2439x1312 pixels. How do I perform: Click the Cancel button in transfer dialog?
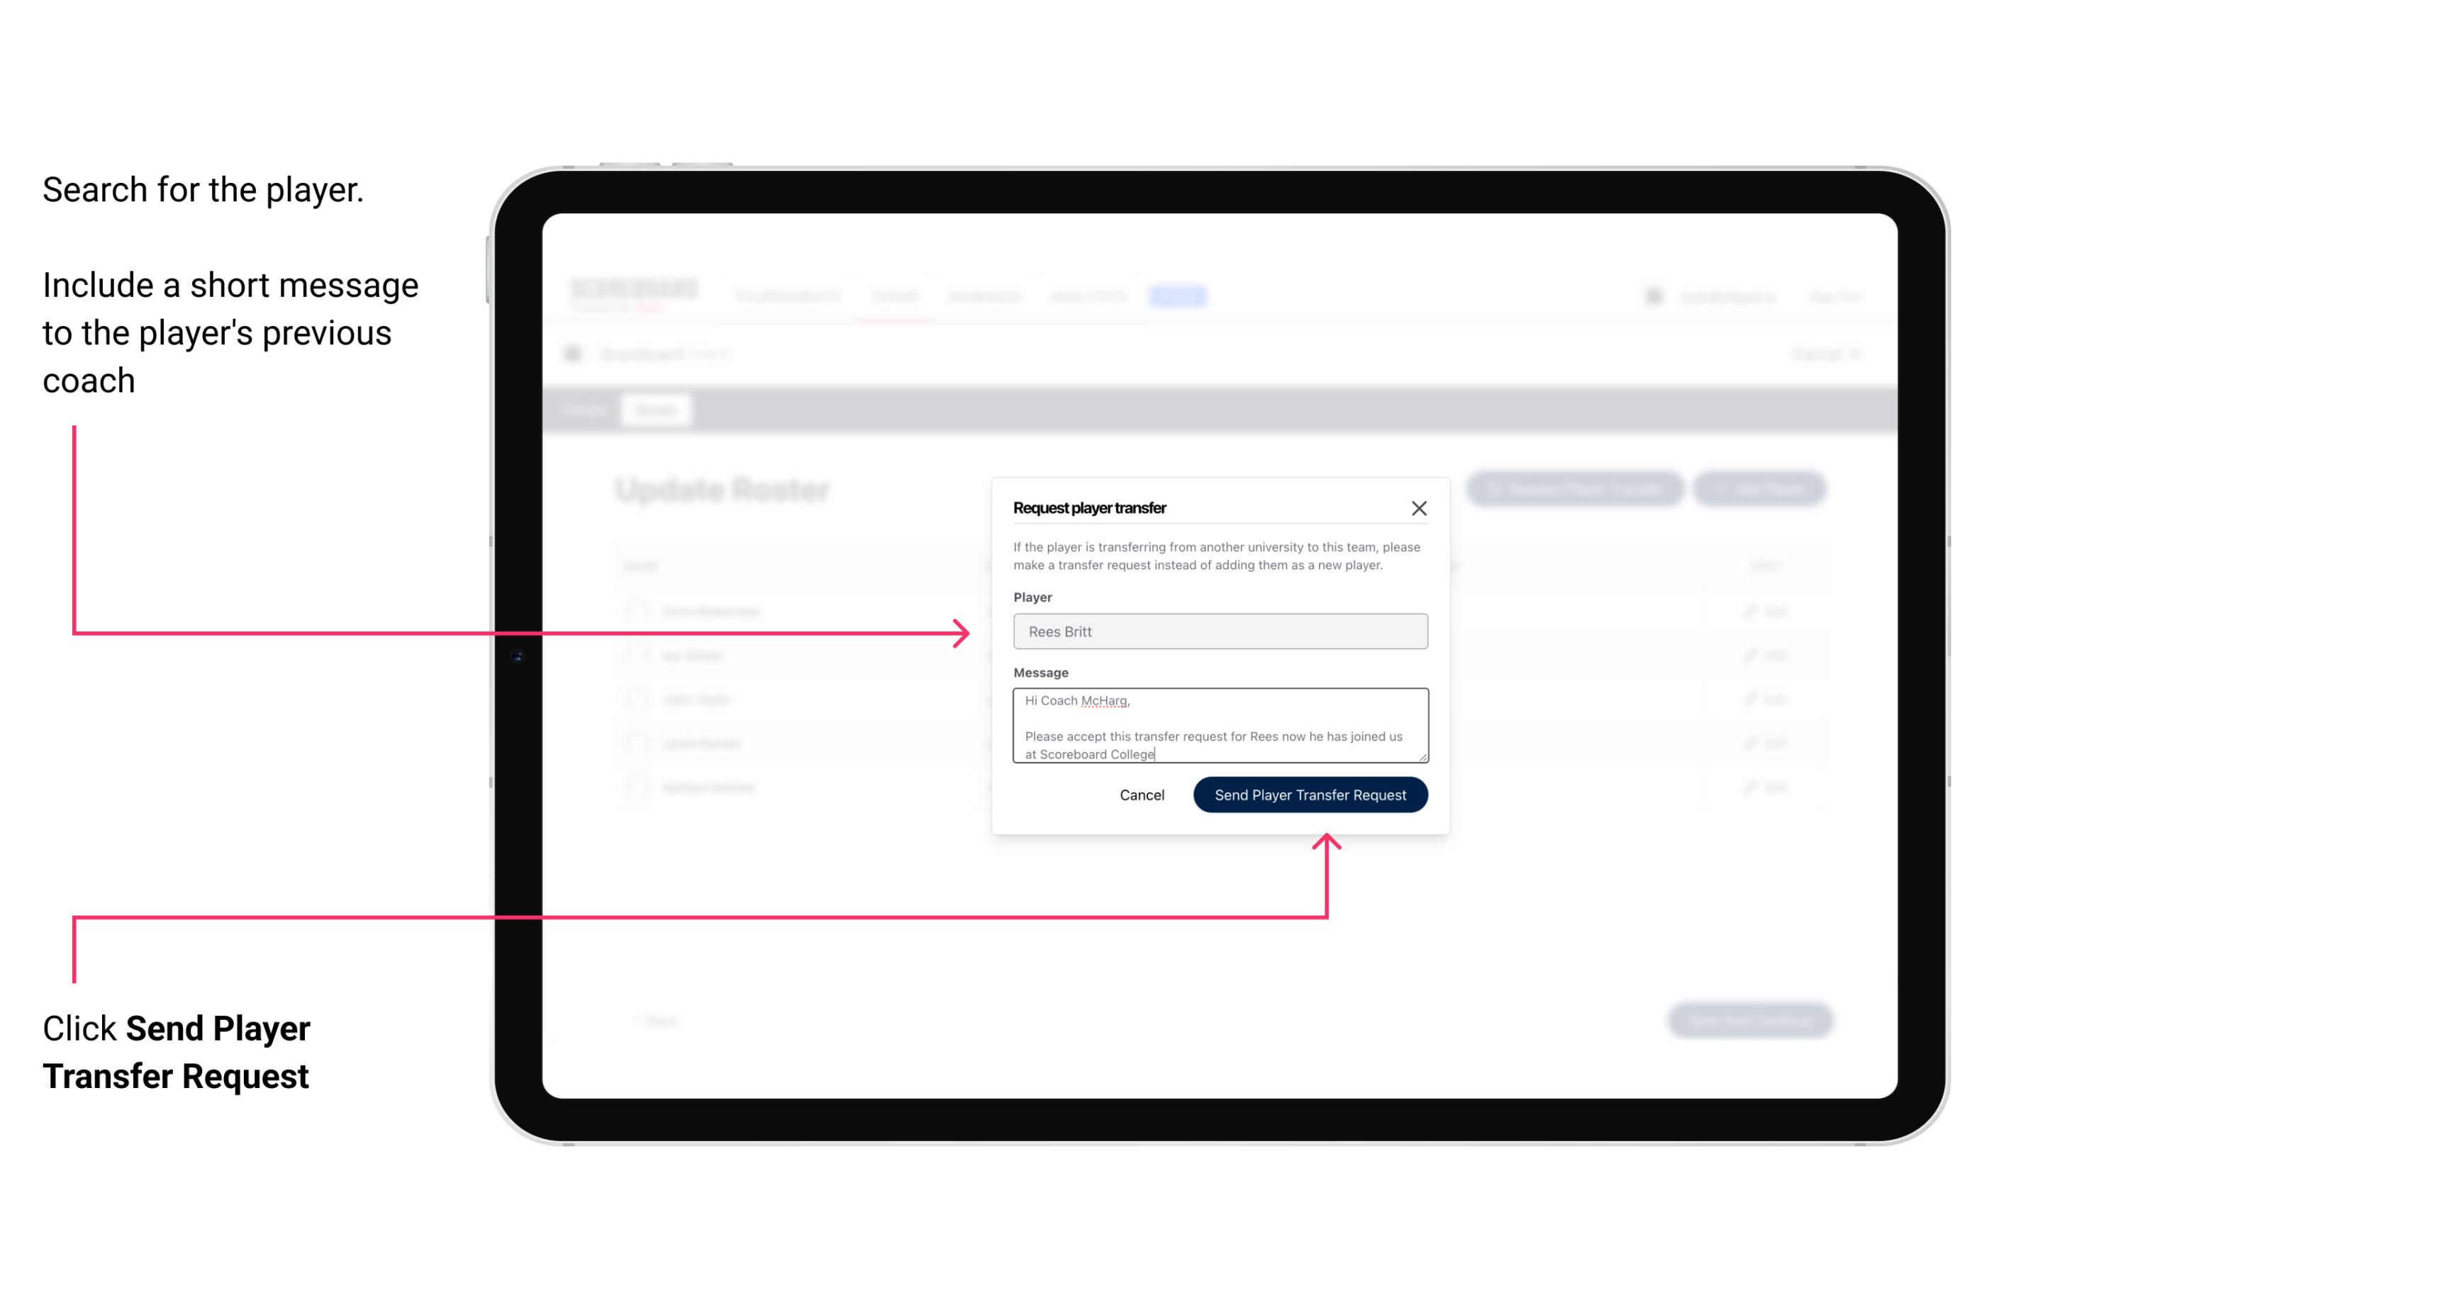tap(1141, 793)
